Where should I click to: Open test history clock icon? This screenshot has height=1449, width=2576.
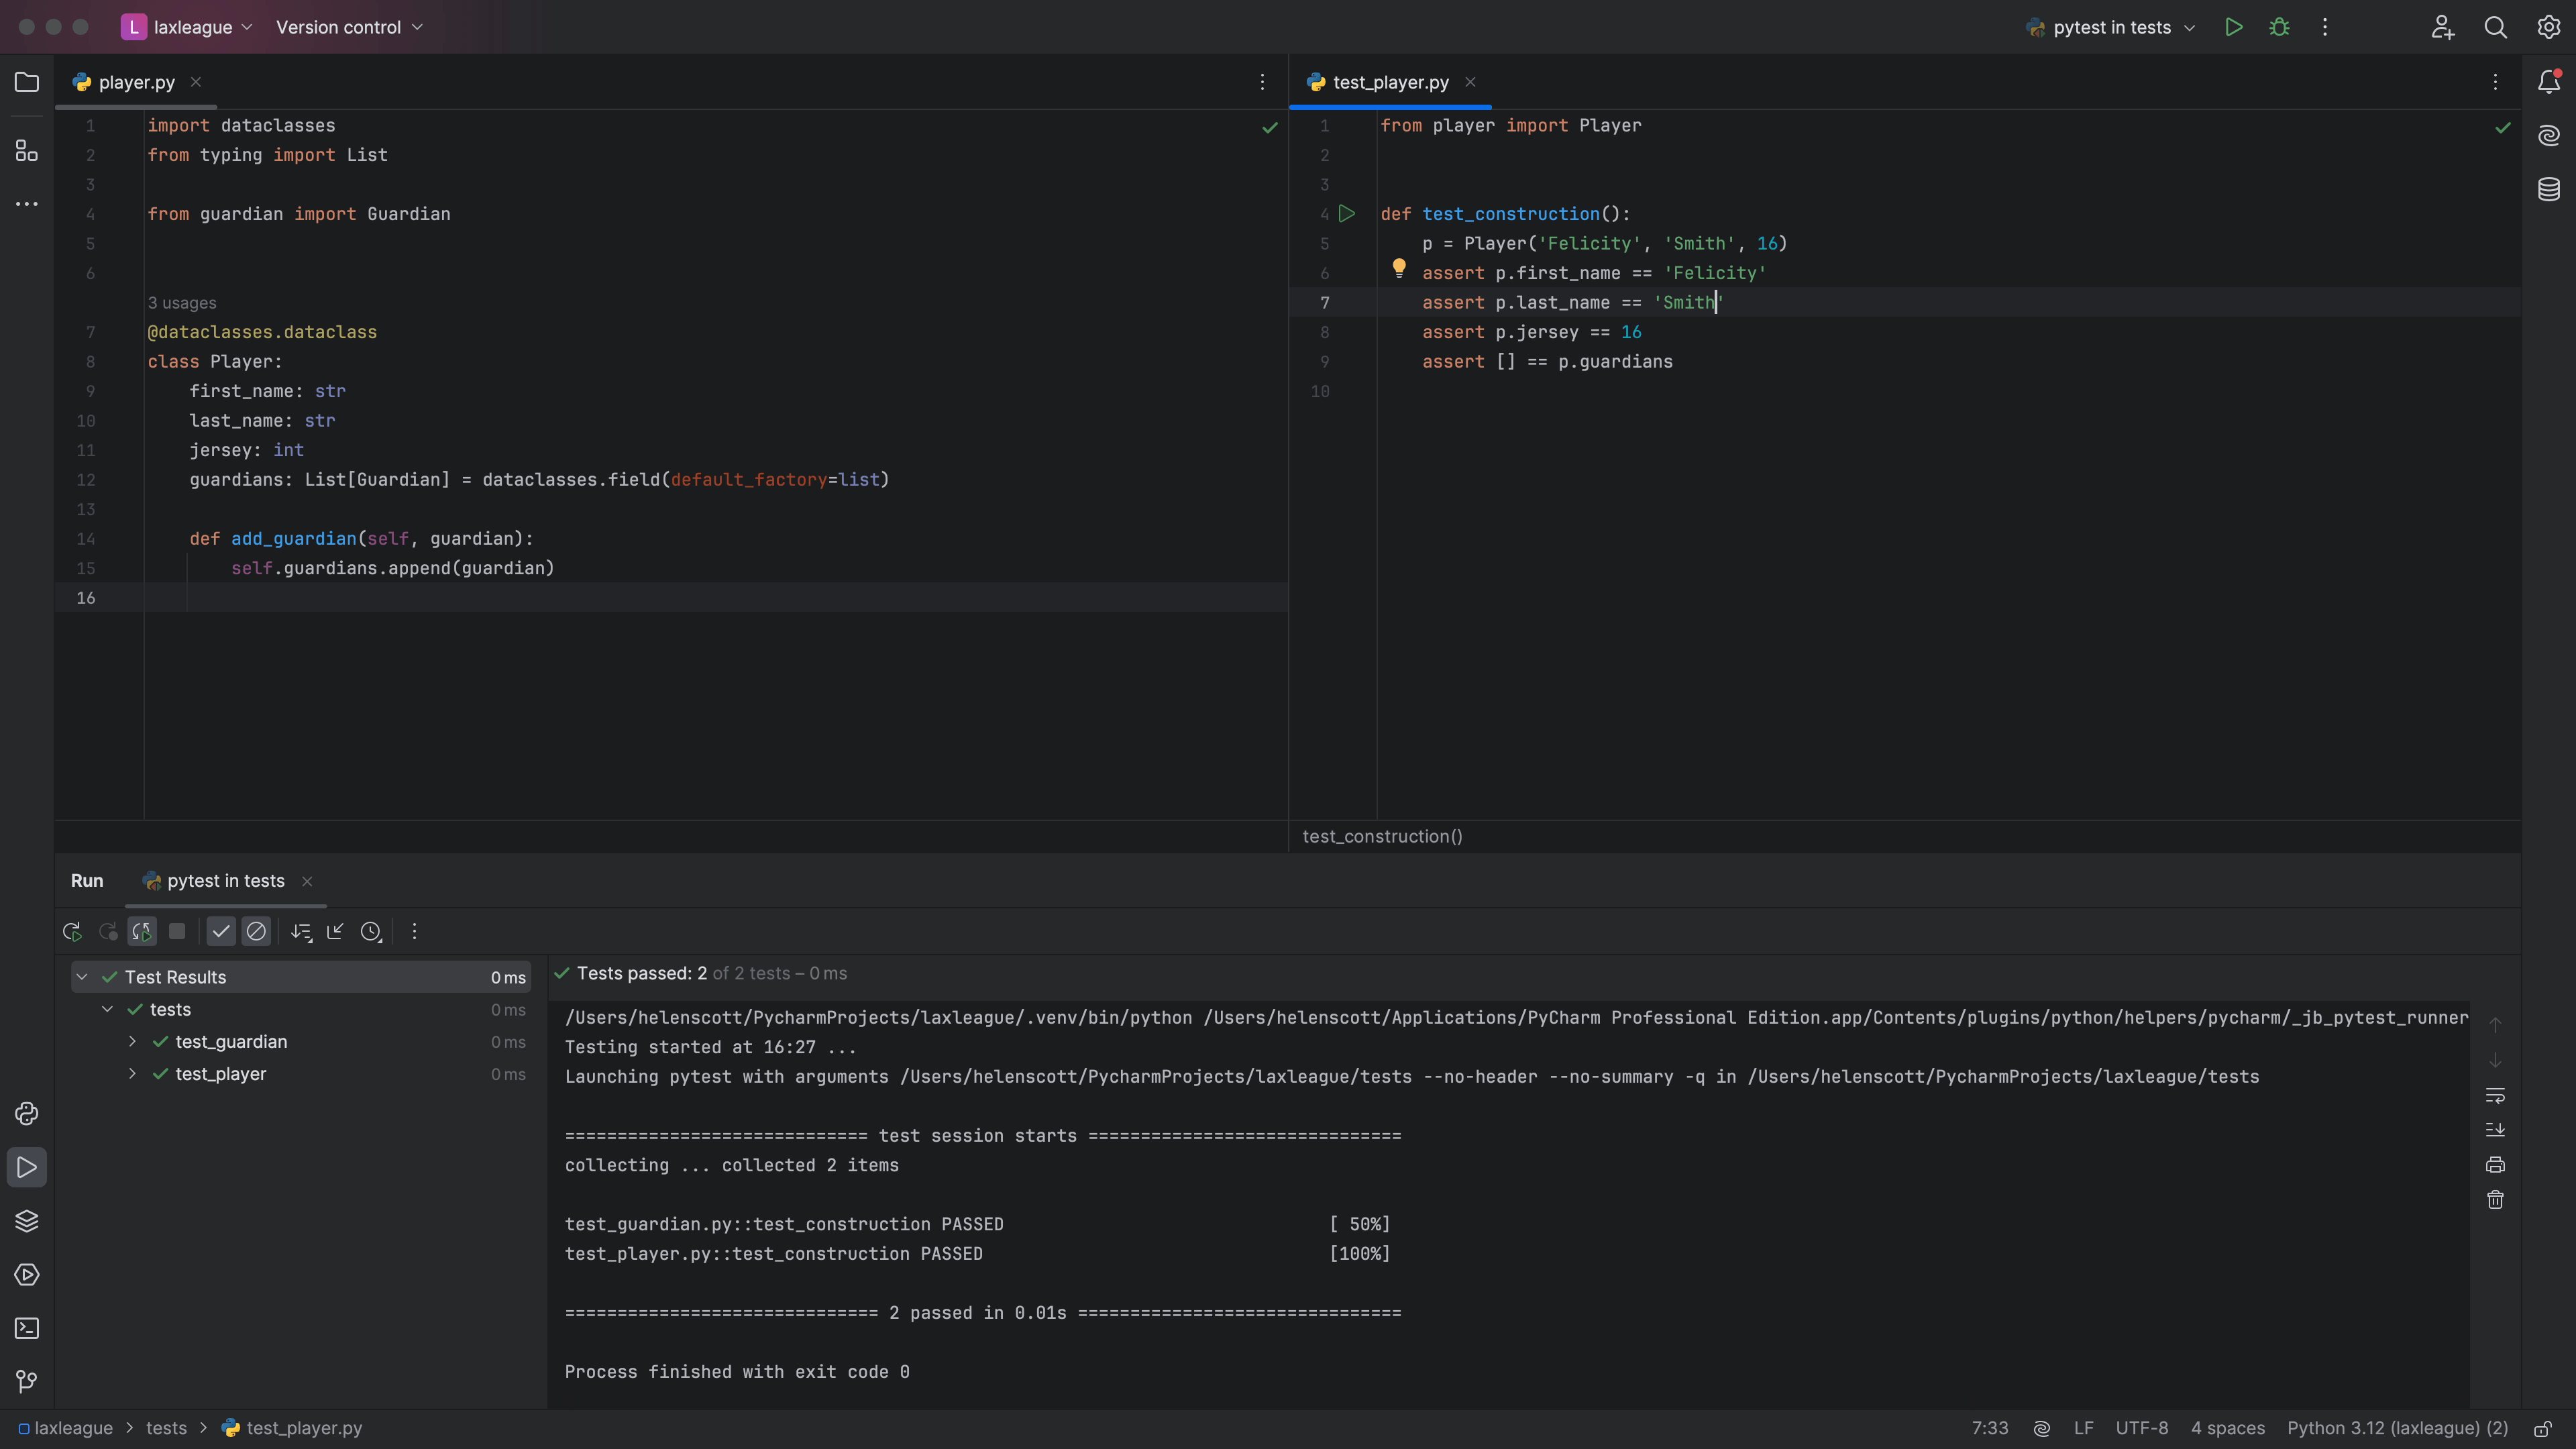click(x=371, y=932)
